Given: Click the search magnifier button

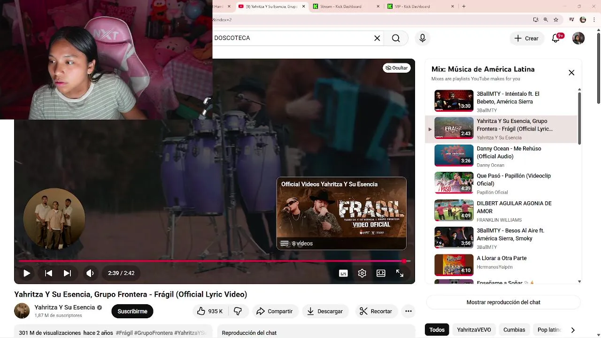Looking at the screenshot, I should tap(396, 38).
